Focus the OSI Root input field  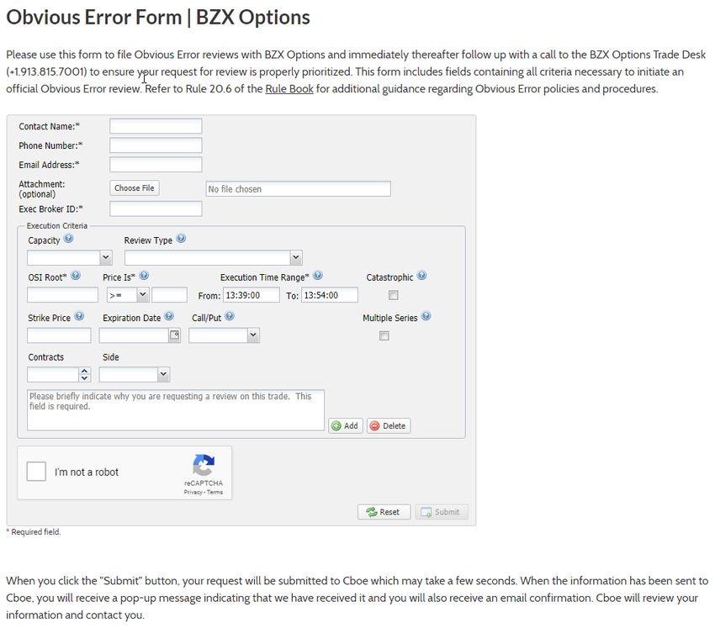(x=62, y=295)
